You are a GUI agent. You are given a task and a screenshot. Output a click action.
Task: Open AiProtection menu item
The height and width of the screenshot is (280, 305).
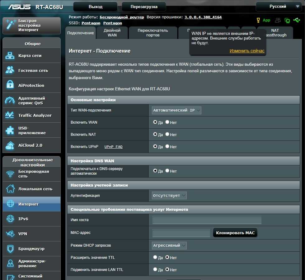pos(31,85)
